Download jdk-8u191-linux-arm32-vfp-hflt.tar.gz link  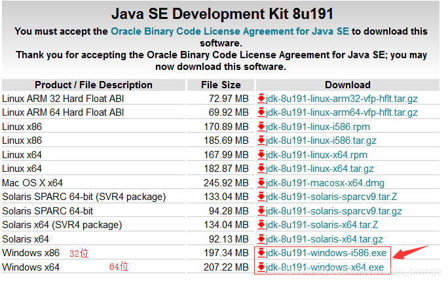pos(342,99)
